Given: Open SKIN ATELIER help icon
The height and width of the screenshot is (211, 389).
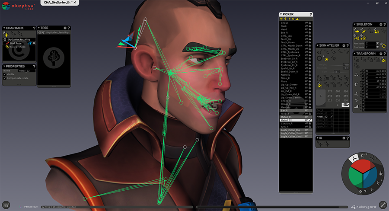Looking at the screenshot, I should (348, 45).
